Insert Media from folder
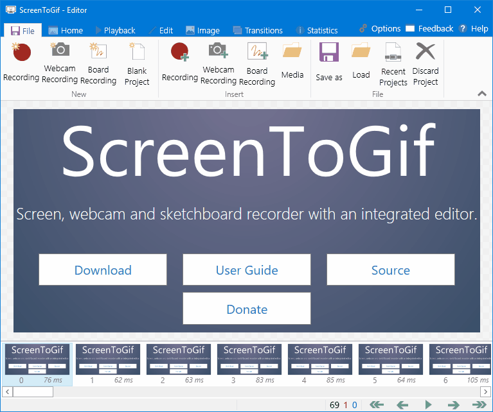The height and width of the screenshot is (412, 493). pos(292,60)
